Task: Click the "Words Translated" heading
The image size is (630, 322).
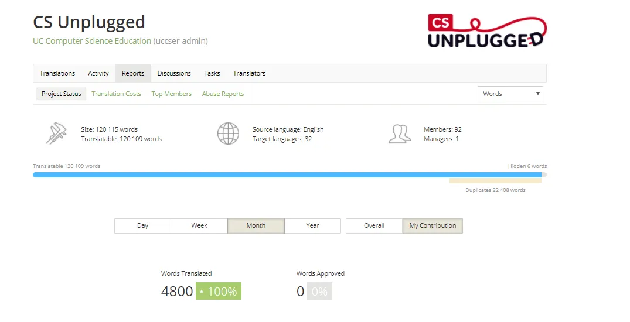Action: 186,273
